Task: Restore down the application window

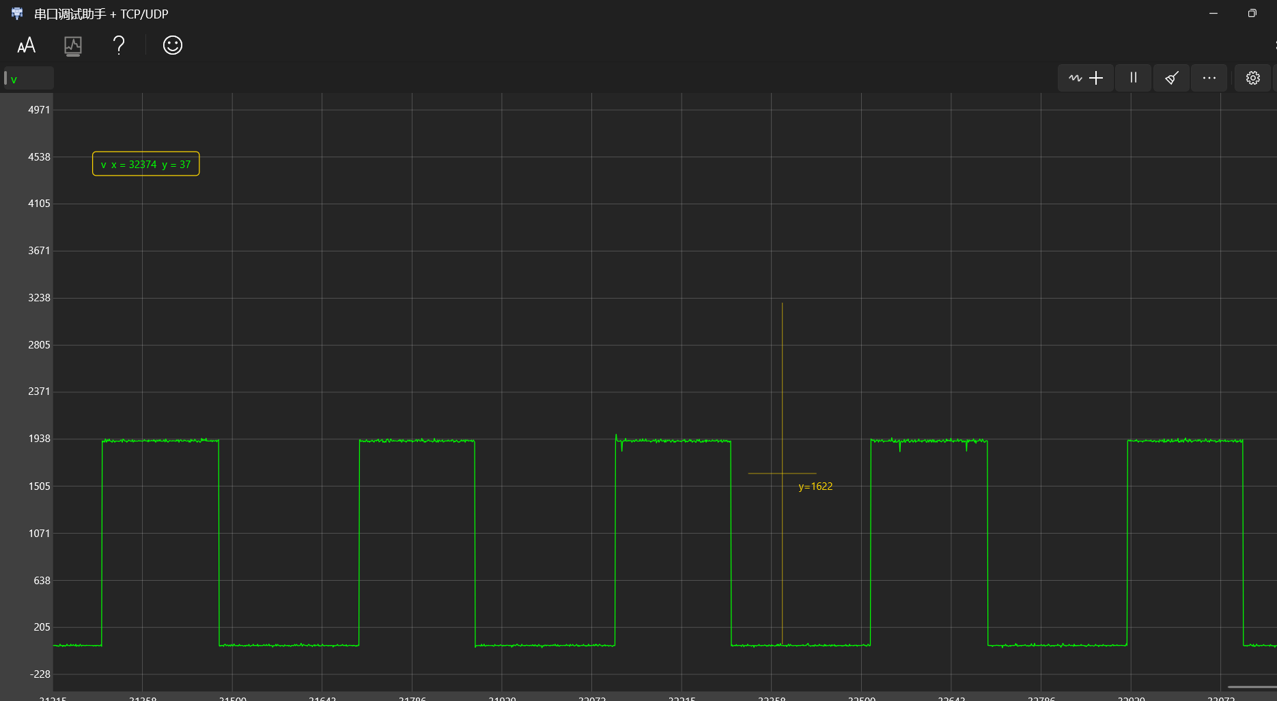Action: tap(1252, 14)
